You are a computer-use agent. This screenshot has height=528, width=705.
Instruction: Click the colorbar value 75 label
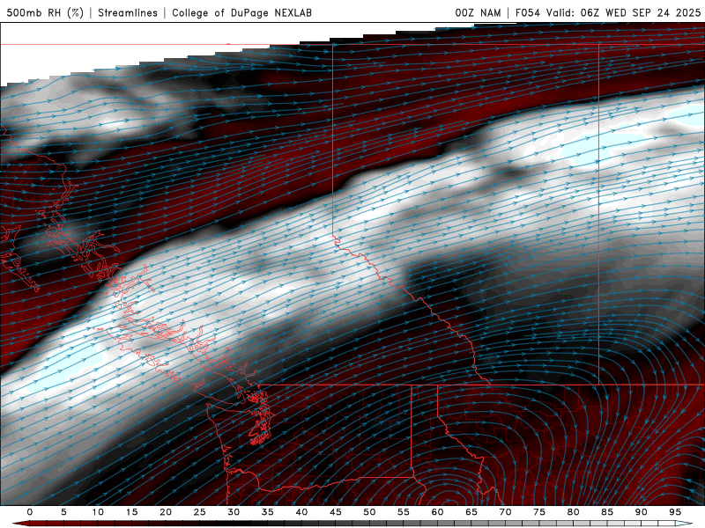(x=539, y=512)
